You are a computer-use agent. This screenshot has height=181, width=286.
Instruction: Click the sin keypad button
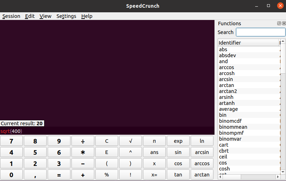click(178, 152)
